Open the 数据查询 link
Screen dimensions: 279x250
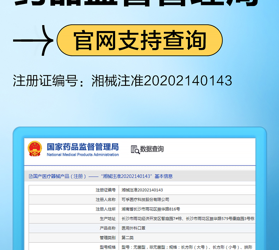coord(152,149)
